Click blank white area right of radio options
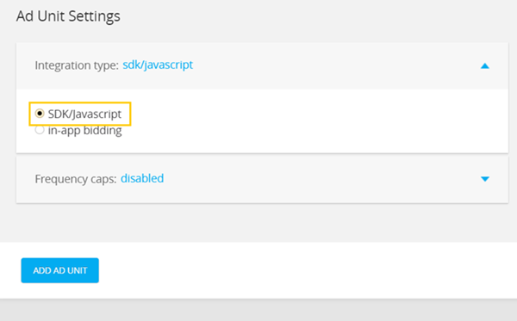517x321 pixels. pos(314,121)
